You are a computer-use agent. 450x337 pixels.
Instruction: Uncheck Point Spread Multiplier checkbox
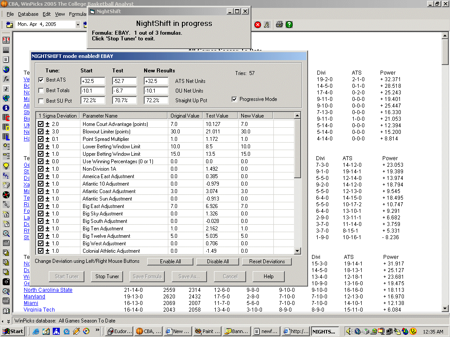pyautogui.click(x=40, y=139)
